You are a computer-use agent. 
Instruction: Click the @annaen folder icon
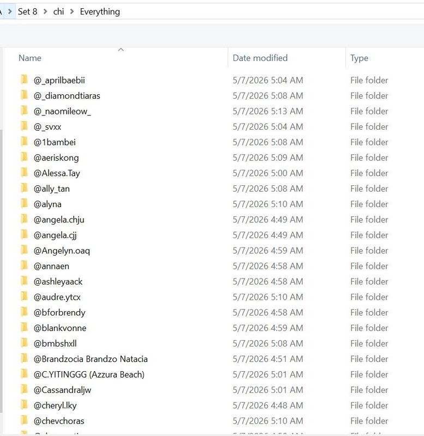24,266
